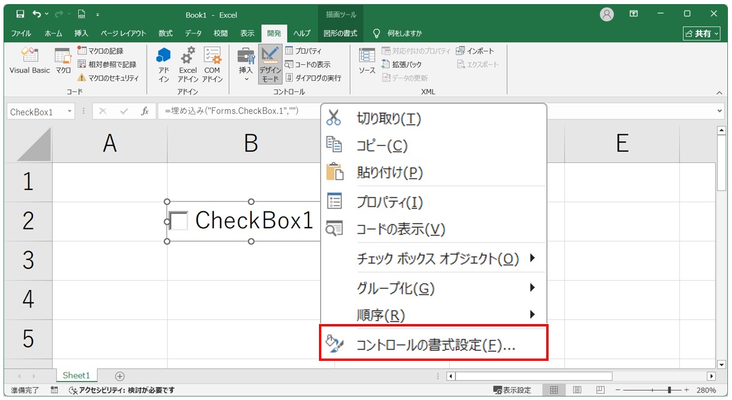Open the Visual Basic editor
This screenshot has width=732, height=400.
[29, 61]
